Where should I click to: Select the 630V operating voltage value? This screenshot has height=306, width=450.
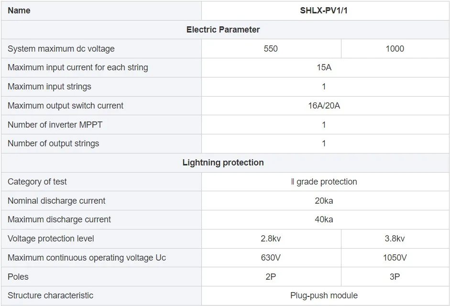pyautogui.click(x=271, y=258)
